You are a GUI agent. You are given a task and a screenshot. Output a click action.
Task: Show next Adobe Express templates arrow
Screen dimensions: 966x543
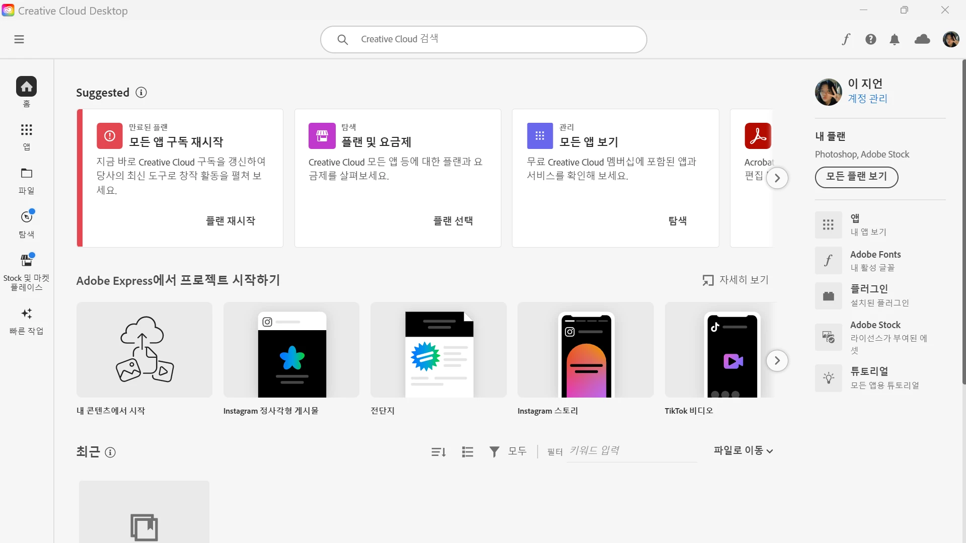pos(777,360)
